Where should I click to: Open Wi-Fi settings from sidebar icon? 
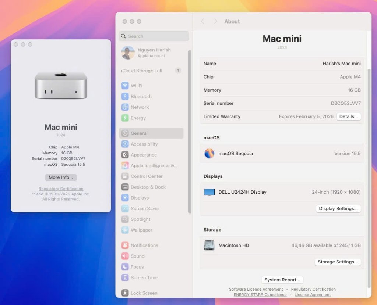click(x=125, y=86)
